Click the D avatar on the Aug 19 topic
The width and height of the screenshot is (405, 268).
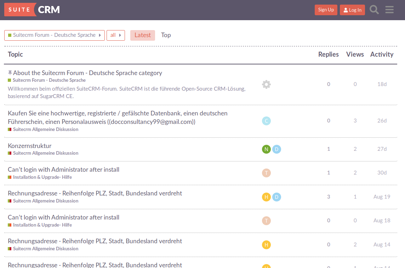pos(276,197)
